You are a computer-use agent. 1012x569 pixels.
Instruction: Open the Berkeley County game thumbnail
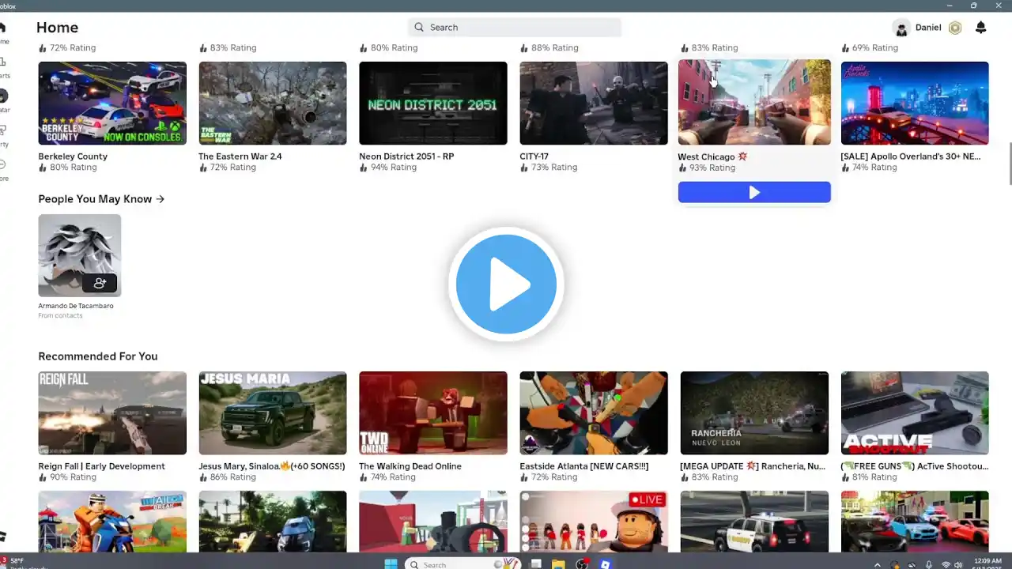(x=112, y=104)
